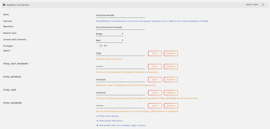This screenshot has width=270, height=129.
Task: Click the 'WebUI:' label
Action: [6, 51]
